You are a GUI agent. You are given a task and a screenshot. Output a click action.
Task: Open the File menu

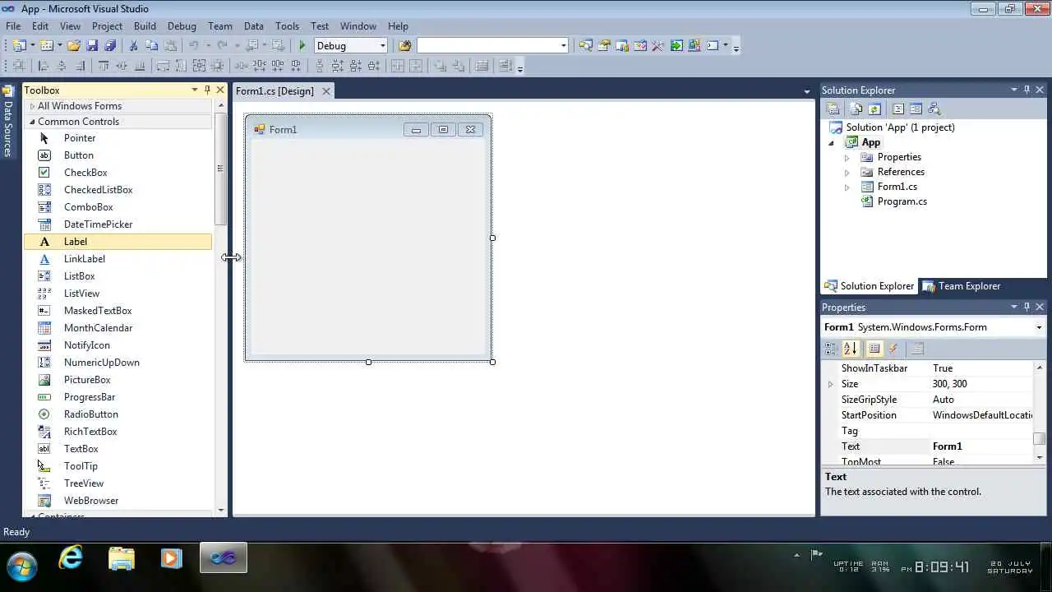(13, 26)
